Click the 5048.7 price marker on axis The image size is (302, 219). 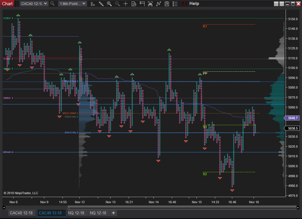coord(292,118)
